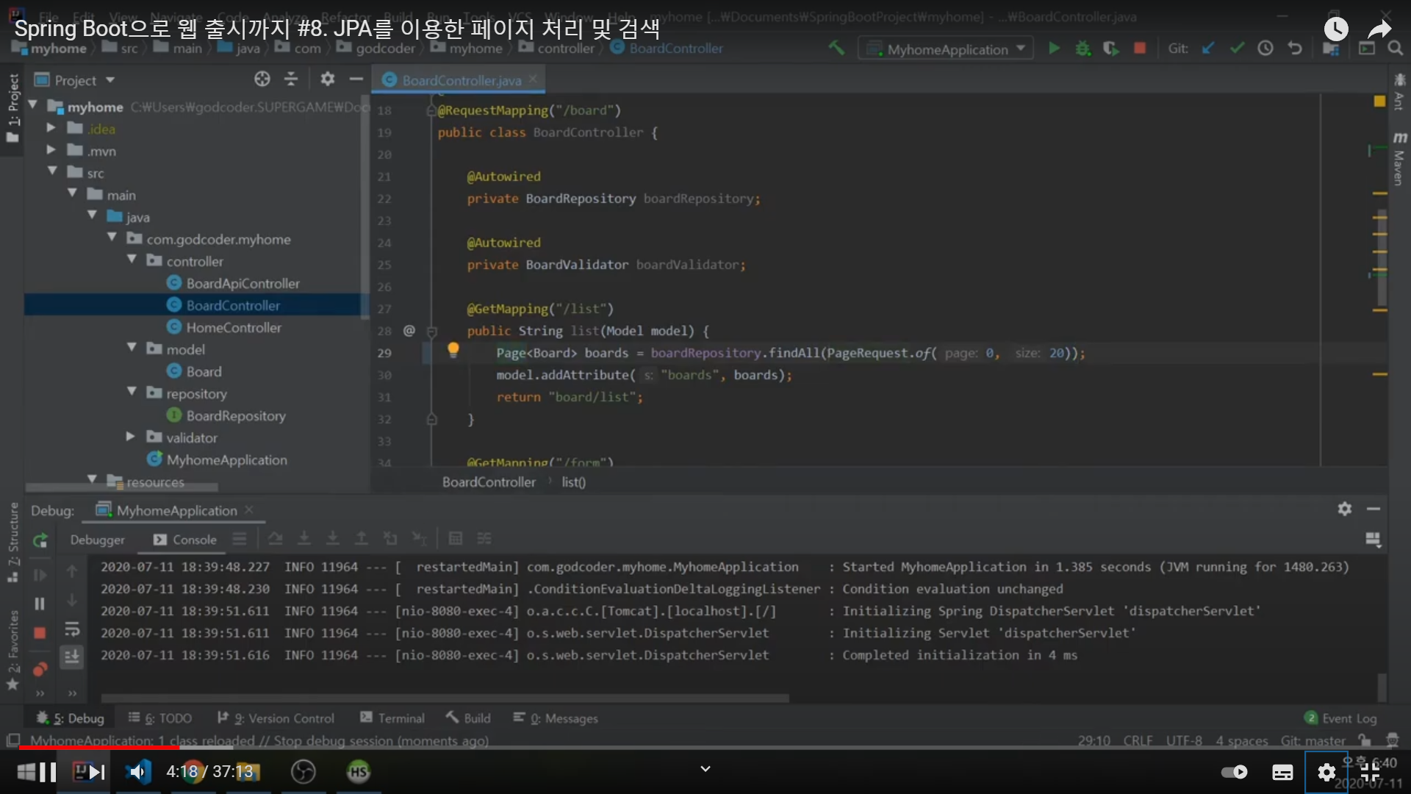Image resolution: width=1411 pixels, height=794 pixels.
Task: Toggle soft-wrap in the console
Action: point(72,629)
